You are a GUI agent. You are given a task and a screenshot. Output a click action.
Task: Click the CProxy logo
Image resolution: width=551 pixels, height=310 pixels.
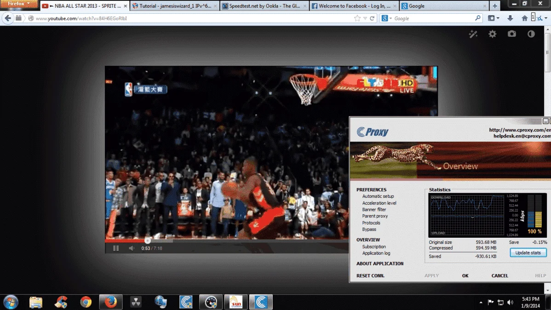click(x=373, y=132)
